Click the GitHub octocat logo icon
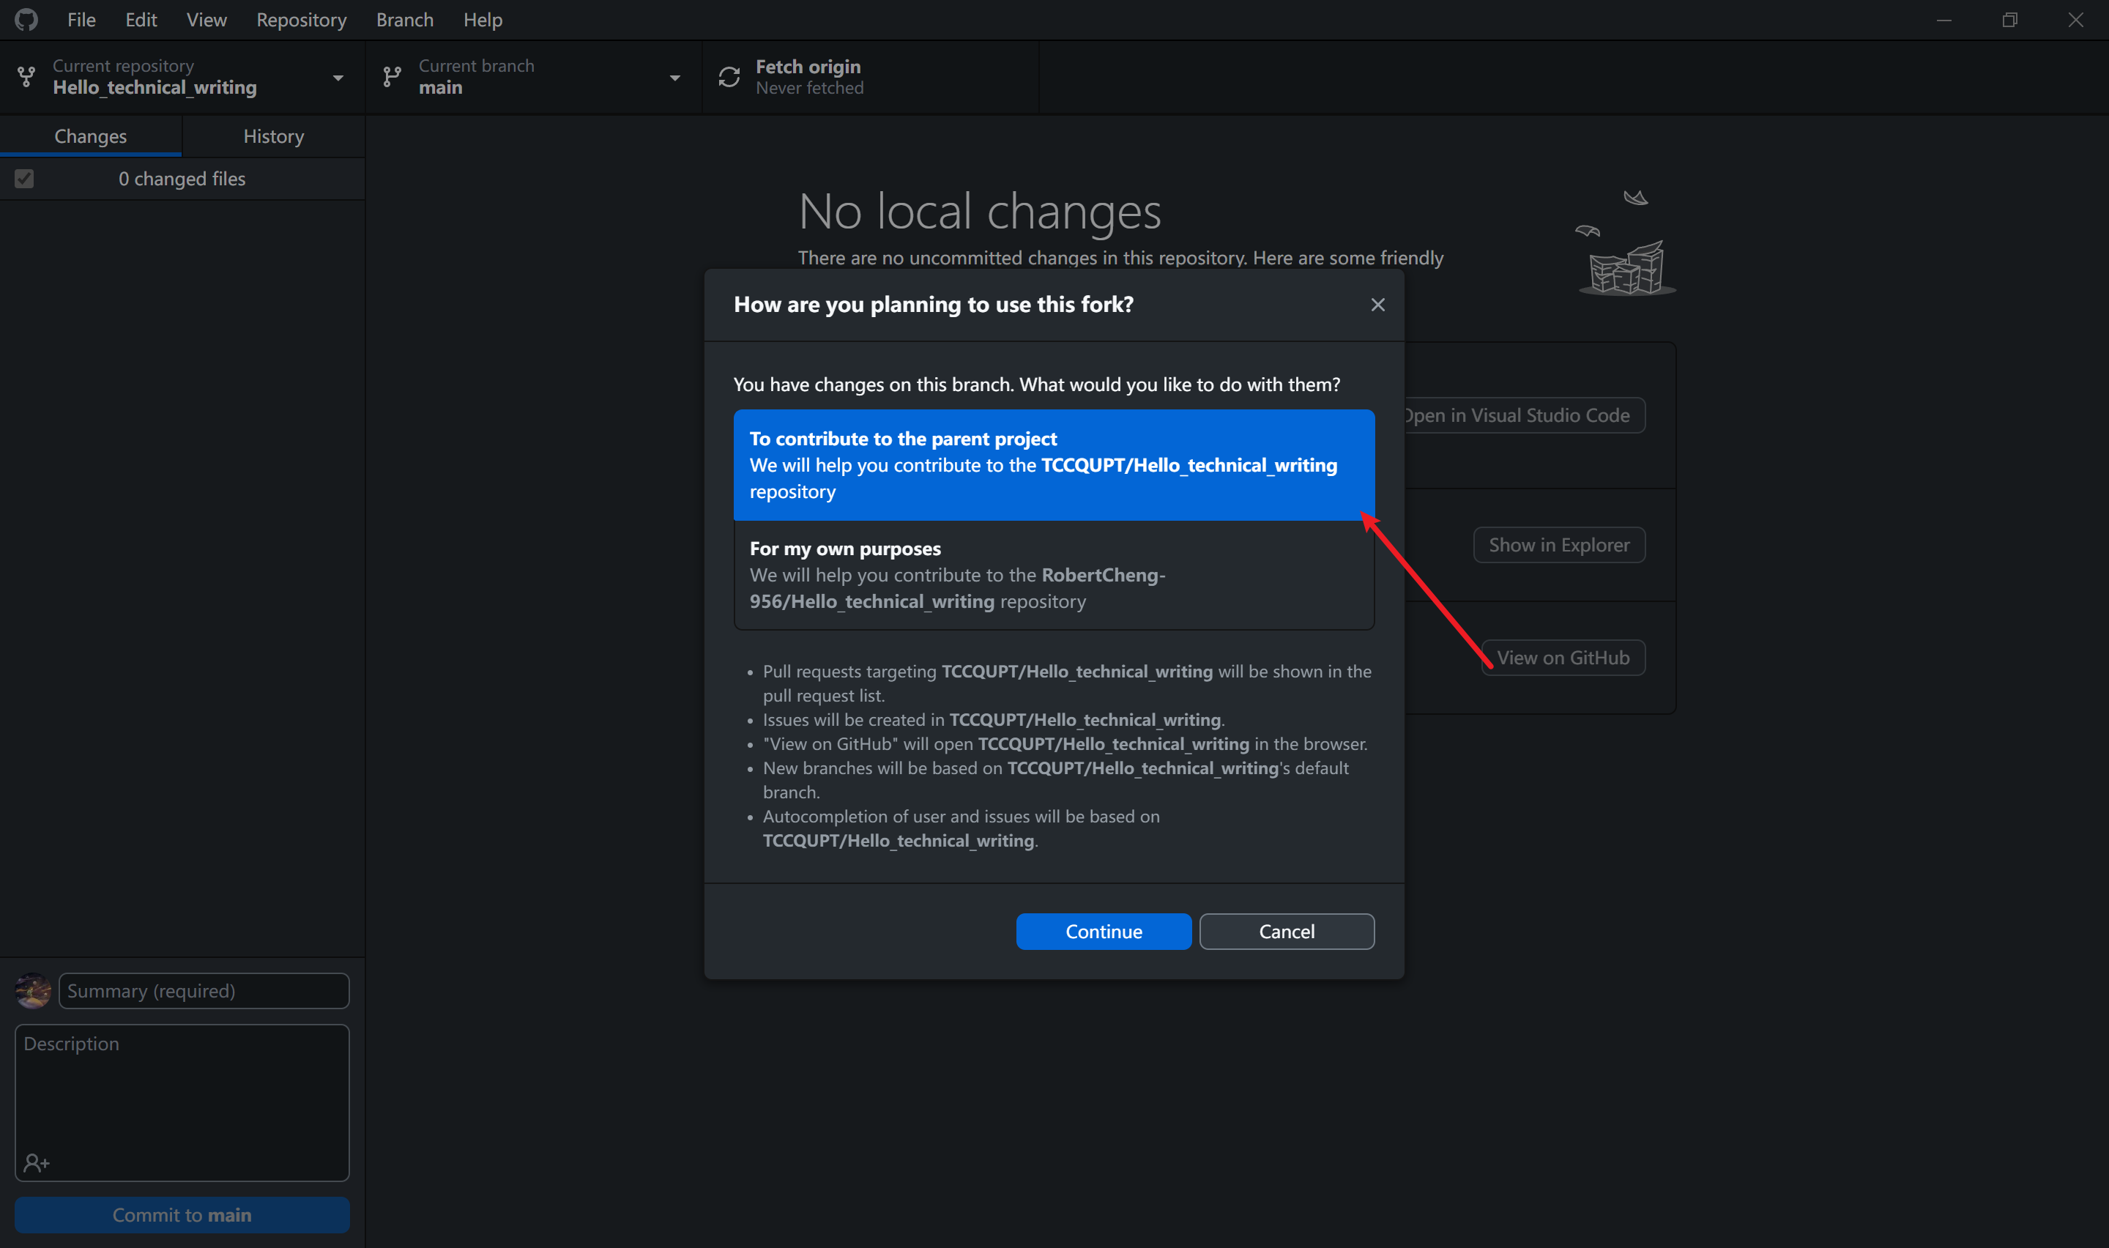The height and width of the screenshot is (1248, 2109). pos(26,19)
